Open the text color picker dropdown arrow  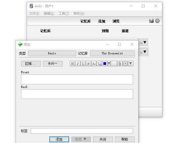point(109,64)
